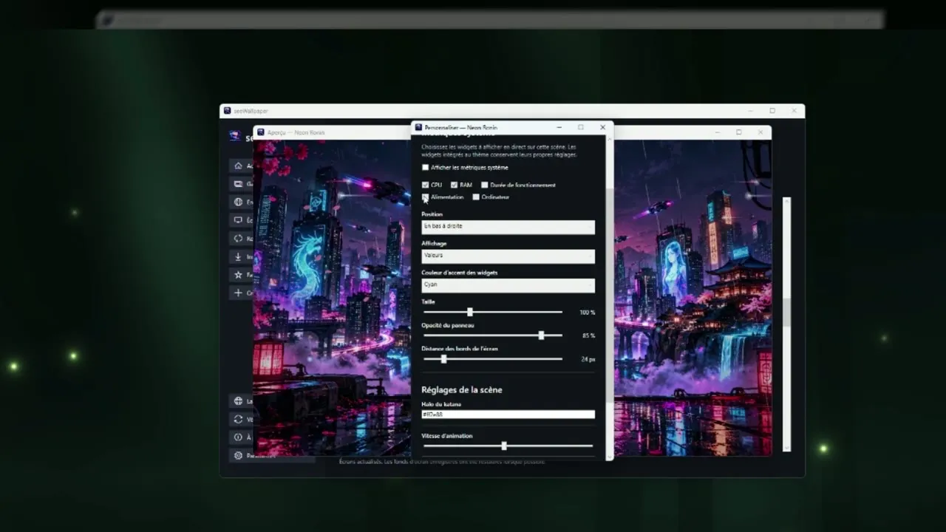Open the download arrow icon in the sidebar
This screenshot has height=532, width=946.
tap(238, 256)
